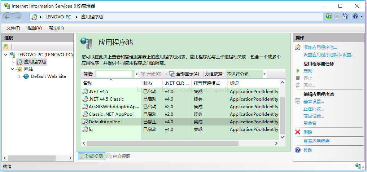Open dropdown arrow beside top help icon

coord(361,17)
